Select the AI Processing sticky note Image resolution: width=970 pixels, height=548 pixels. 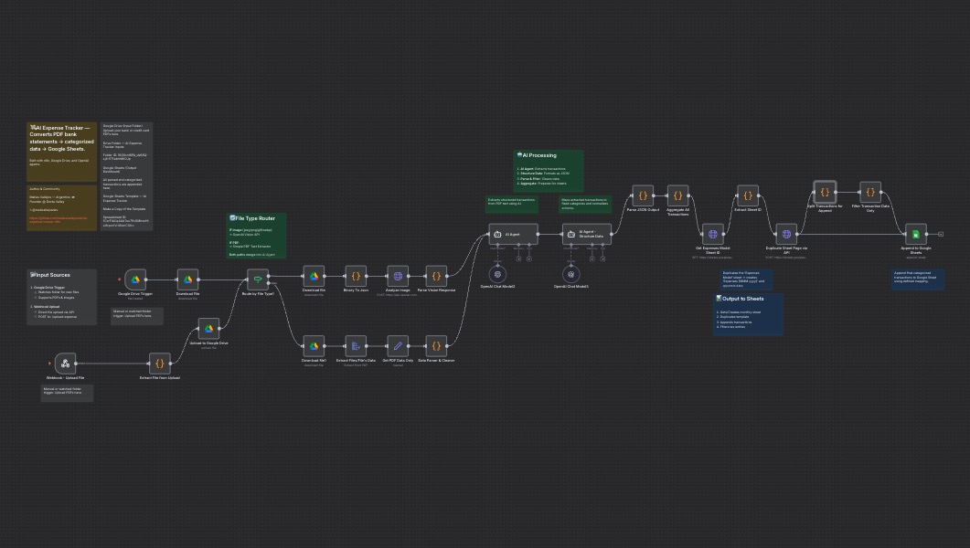549,171
